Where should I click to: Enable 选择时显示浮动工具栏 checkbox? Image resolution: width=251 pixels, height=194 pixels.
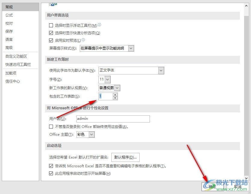click(51, 26)
